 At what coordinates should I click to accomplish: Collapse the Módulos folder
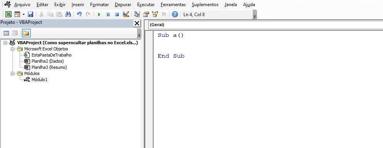pyautogui.click(x=12, y=73)
